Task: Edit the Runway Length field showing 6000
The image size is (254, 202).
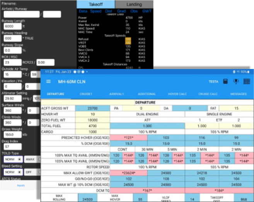Action: 13,26
